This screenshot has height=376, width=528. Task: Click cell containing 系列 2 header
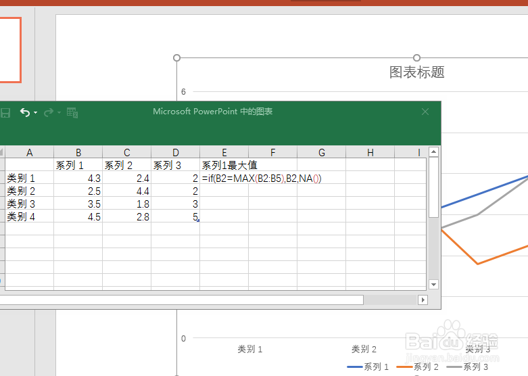pyautogui.click(x=127, y=165)
